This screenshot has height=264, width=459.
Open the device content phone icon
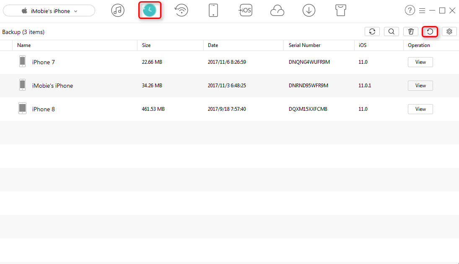pyautogui.click(x=213, y=10)
